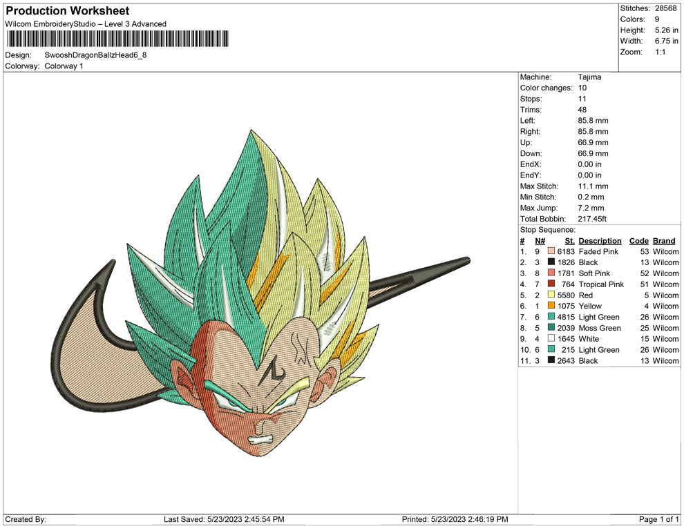Viewport: 684px width, 526px height.
Task: Choose the black swatch beside 2643 stitches
Action: [x=551, y=360]
